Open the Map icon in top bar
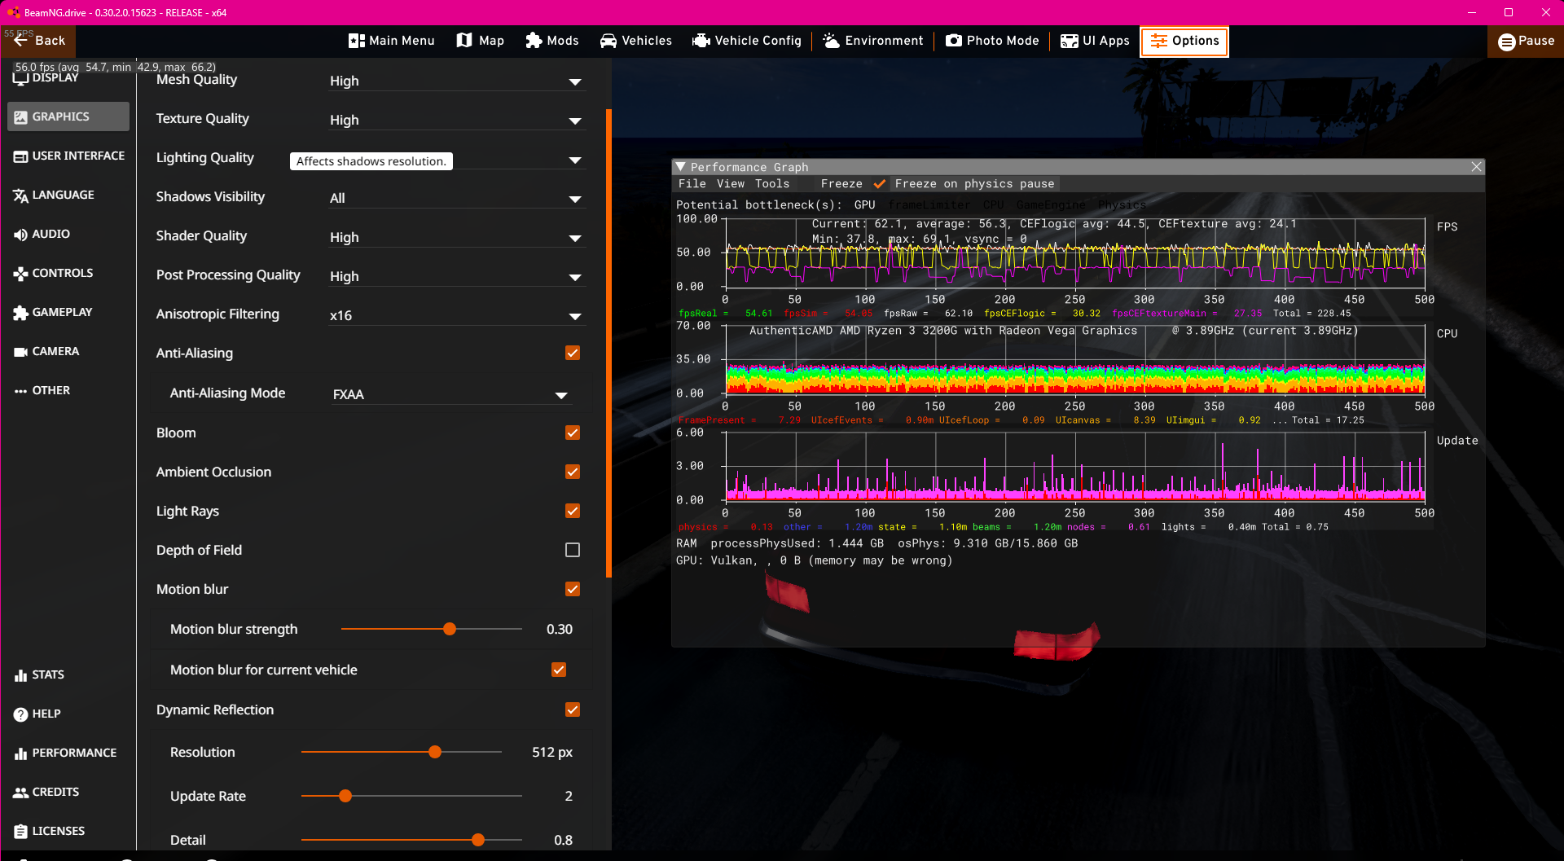Viewport: 1564px width, 861px height. point(464,41)
